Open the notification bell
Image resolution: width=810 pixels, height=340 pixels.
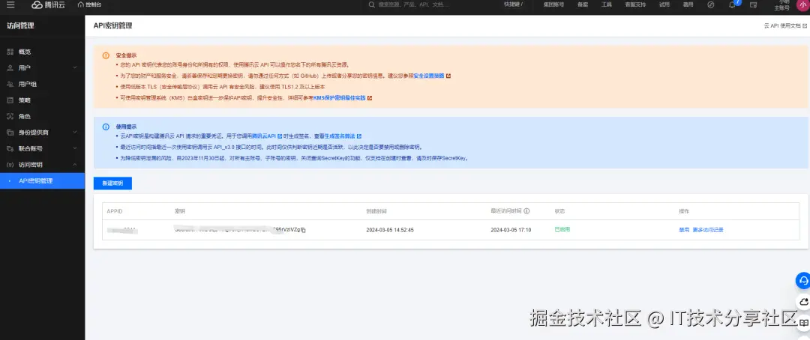[732, 4]
